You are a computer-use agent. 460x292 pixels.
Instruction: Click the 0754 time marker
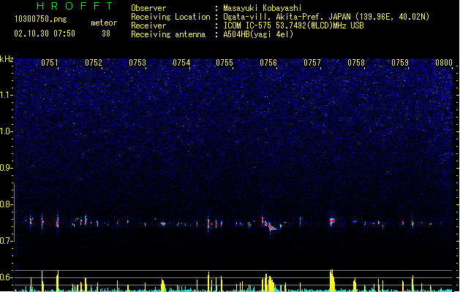click(x=181, y=63)
